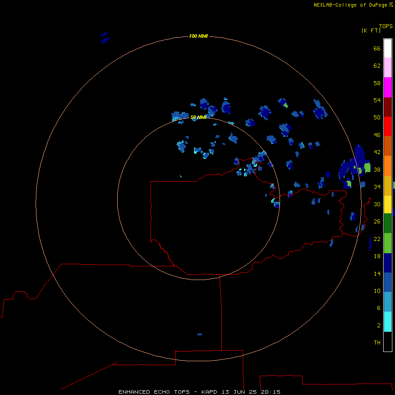The image size is (395, 395).
Task: Click the navy blue 22 legend swatch
Action: [388, 263]
